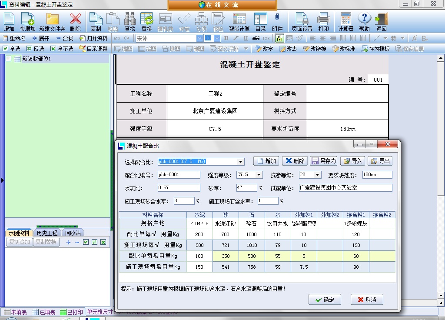The width and height of the screenshot is (445, 320).
Task: Open the font size dropdown
Action: 217,38
